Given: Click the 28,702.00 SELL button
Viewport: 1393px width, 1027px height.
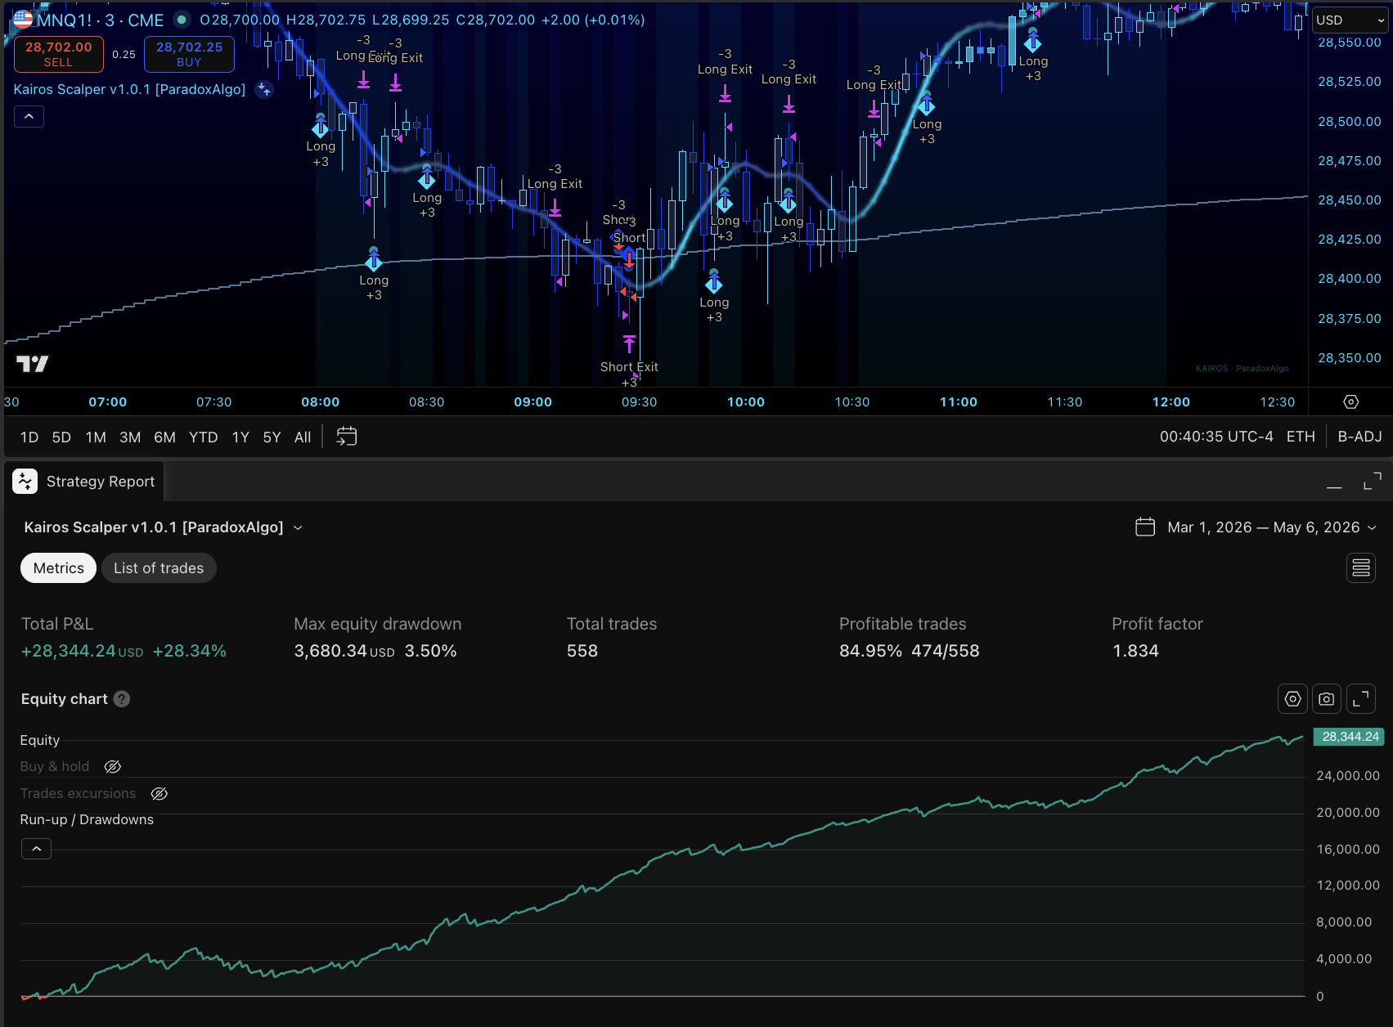Looking at the screenshot, I should (x=59, y=54).
